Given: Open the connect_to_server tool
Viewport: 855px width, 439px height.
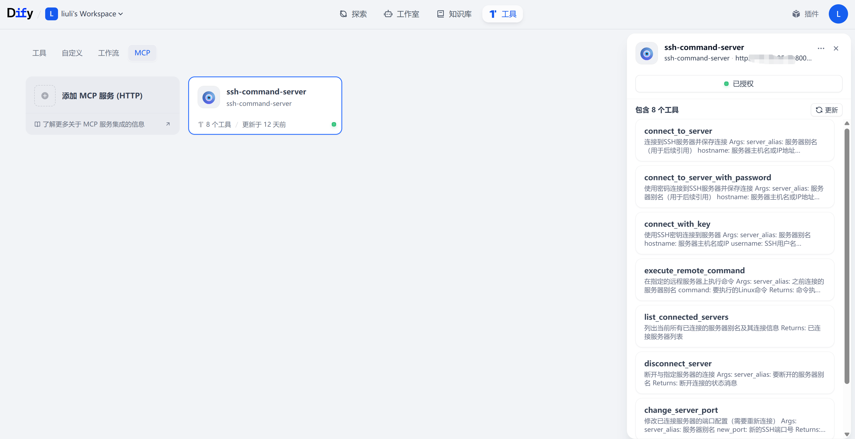Looking at the screenshot, I should tap(735, 140).
